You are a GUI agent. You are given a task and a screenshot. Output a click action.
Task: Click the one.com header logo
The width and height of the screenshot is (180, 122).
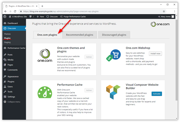point(160,24)
